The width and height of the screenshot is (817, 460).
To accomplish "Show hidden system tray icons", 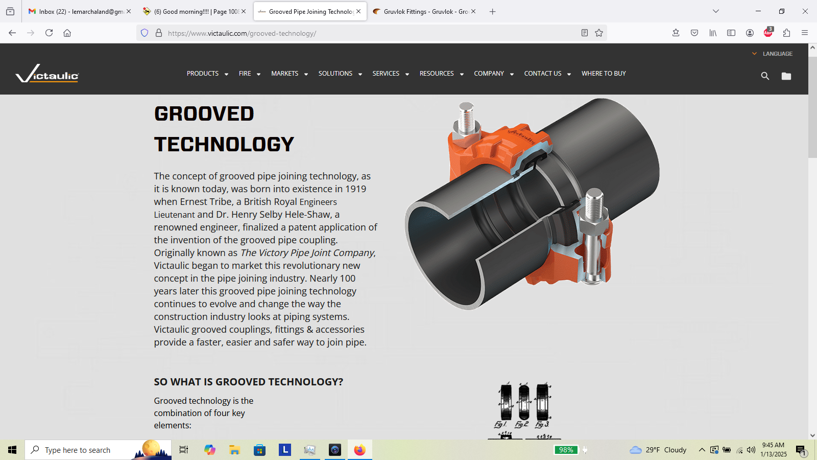I will point(702,450).
